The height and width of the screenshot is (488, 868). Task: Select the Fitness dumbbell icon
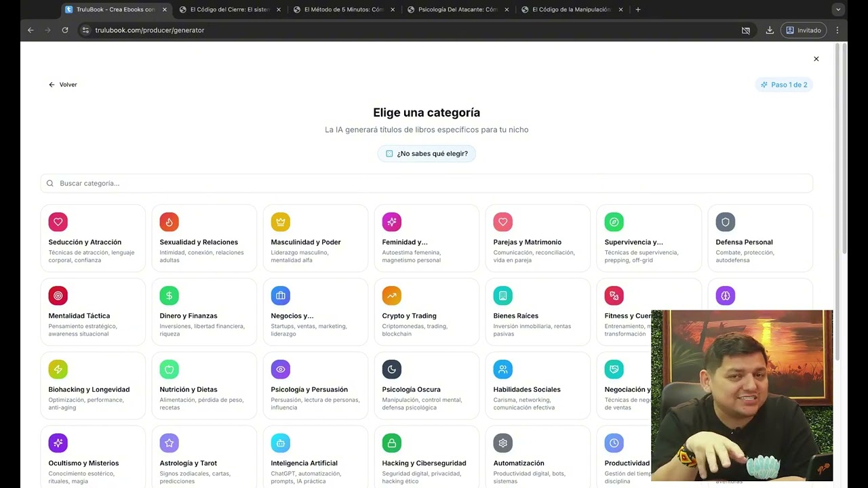pos(614,296)
